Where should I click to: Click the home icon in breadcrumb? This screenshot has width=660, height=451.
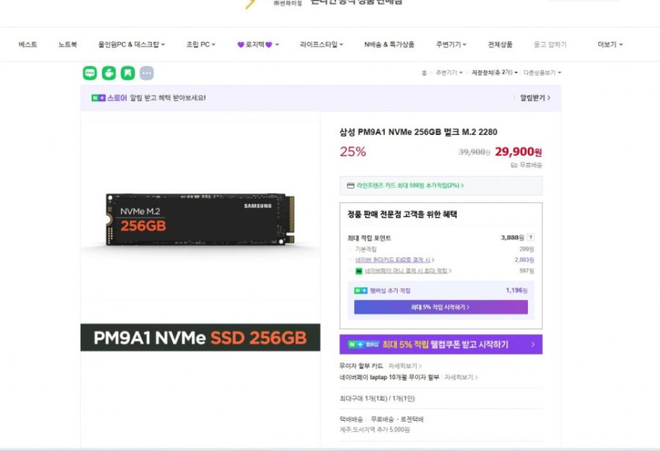click(424, 73)
